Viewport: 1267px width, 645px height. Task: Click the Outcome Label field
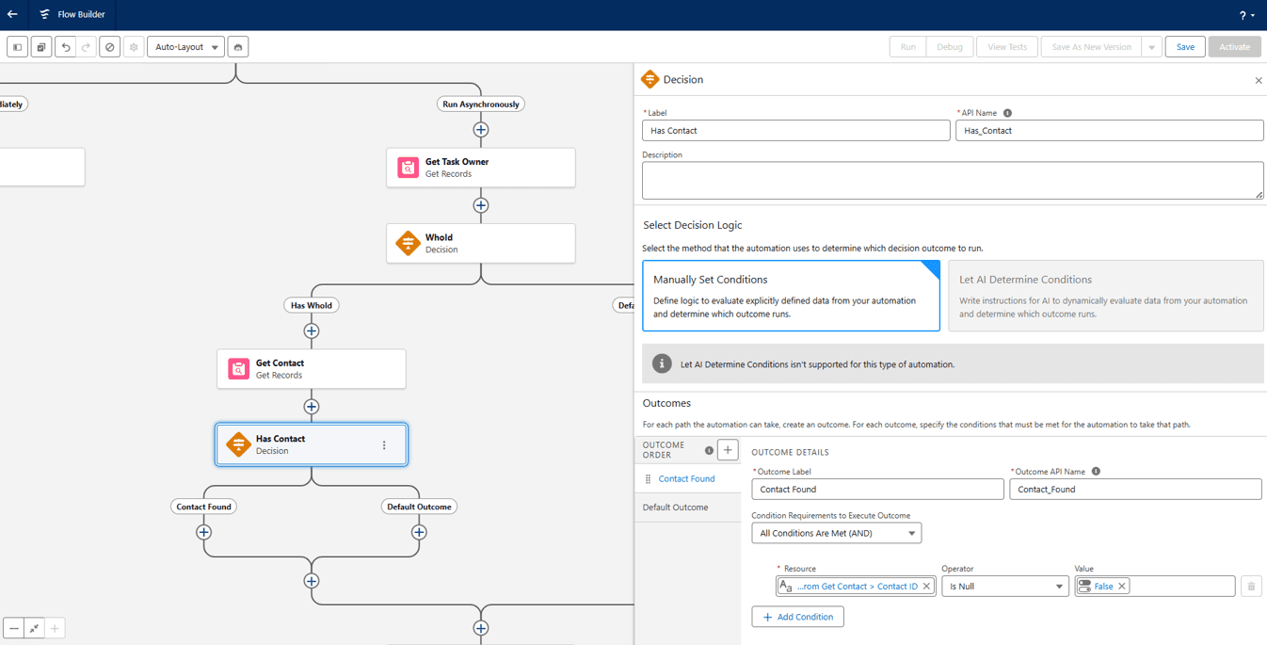(877, 490)
